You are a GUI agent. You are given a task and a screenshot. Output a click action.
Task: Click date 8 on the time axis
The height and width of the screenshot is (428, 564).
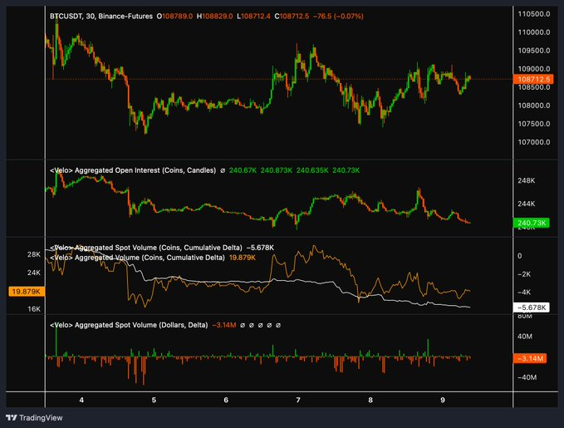point(370,400)
